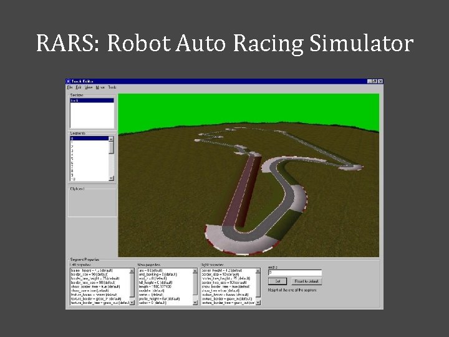Select radius = 0 in Main properties
449x337 pixels.
[x=165, y=302]
